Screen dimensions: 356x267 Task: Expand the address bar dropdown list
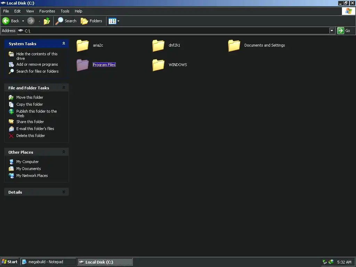point(332,31)
